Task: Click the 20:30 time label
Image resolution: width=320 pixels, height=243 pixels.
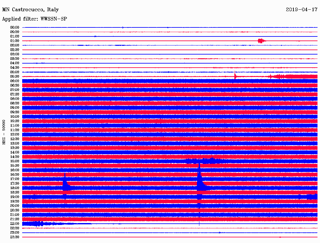Action: [15, 210]
